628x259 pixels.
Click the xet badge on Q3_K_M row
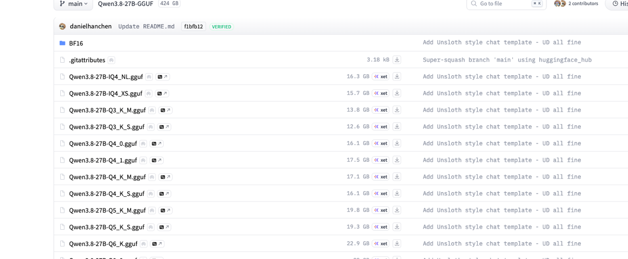[380, 110]
